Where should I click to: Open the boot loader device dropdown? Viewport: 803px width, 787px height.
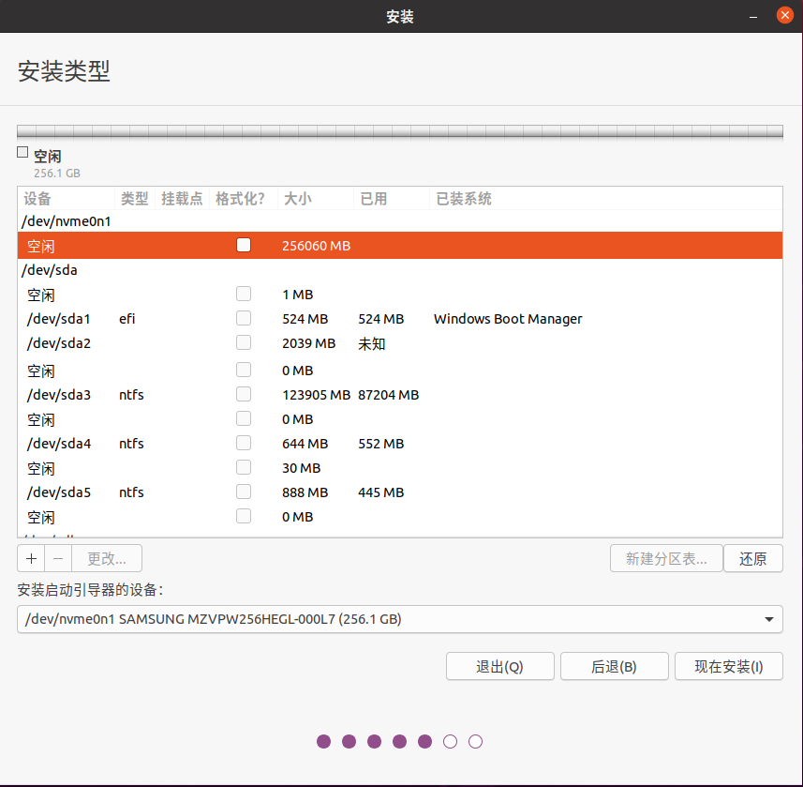coord(768,619)
